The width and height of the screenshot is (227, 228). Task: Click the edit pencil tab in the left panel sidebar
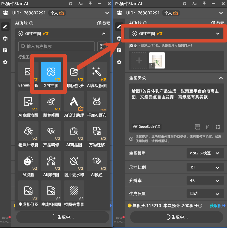[x=5, y=26]
